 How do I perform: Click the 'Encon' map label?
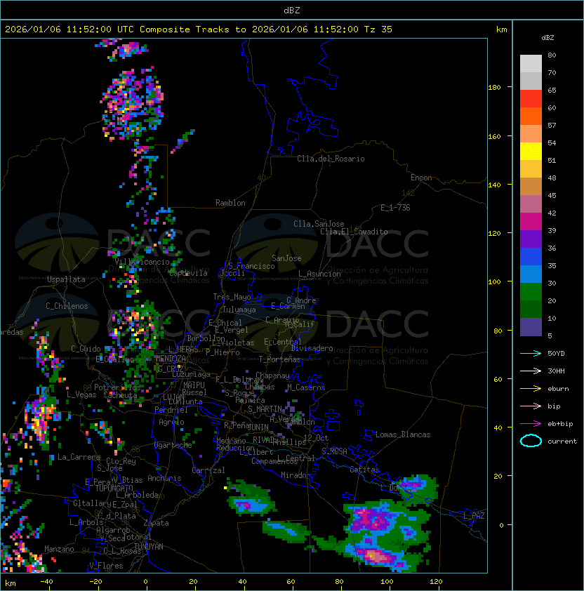point(421,178)
